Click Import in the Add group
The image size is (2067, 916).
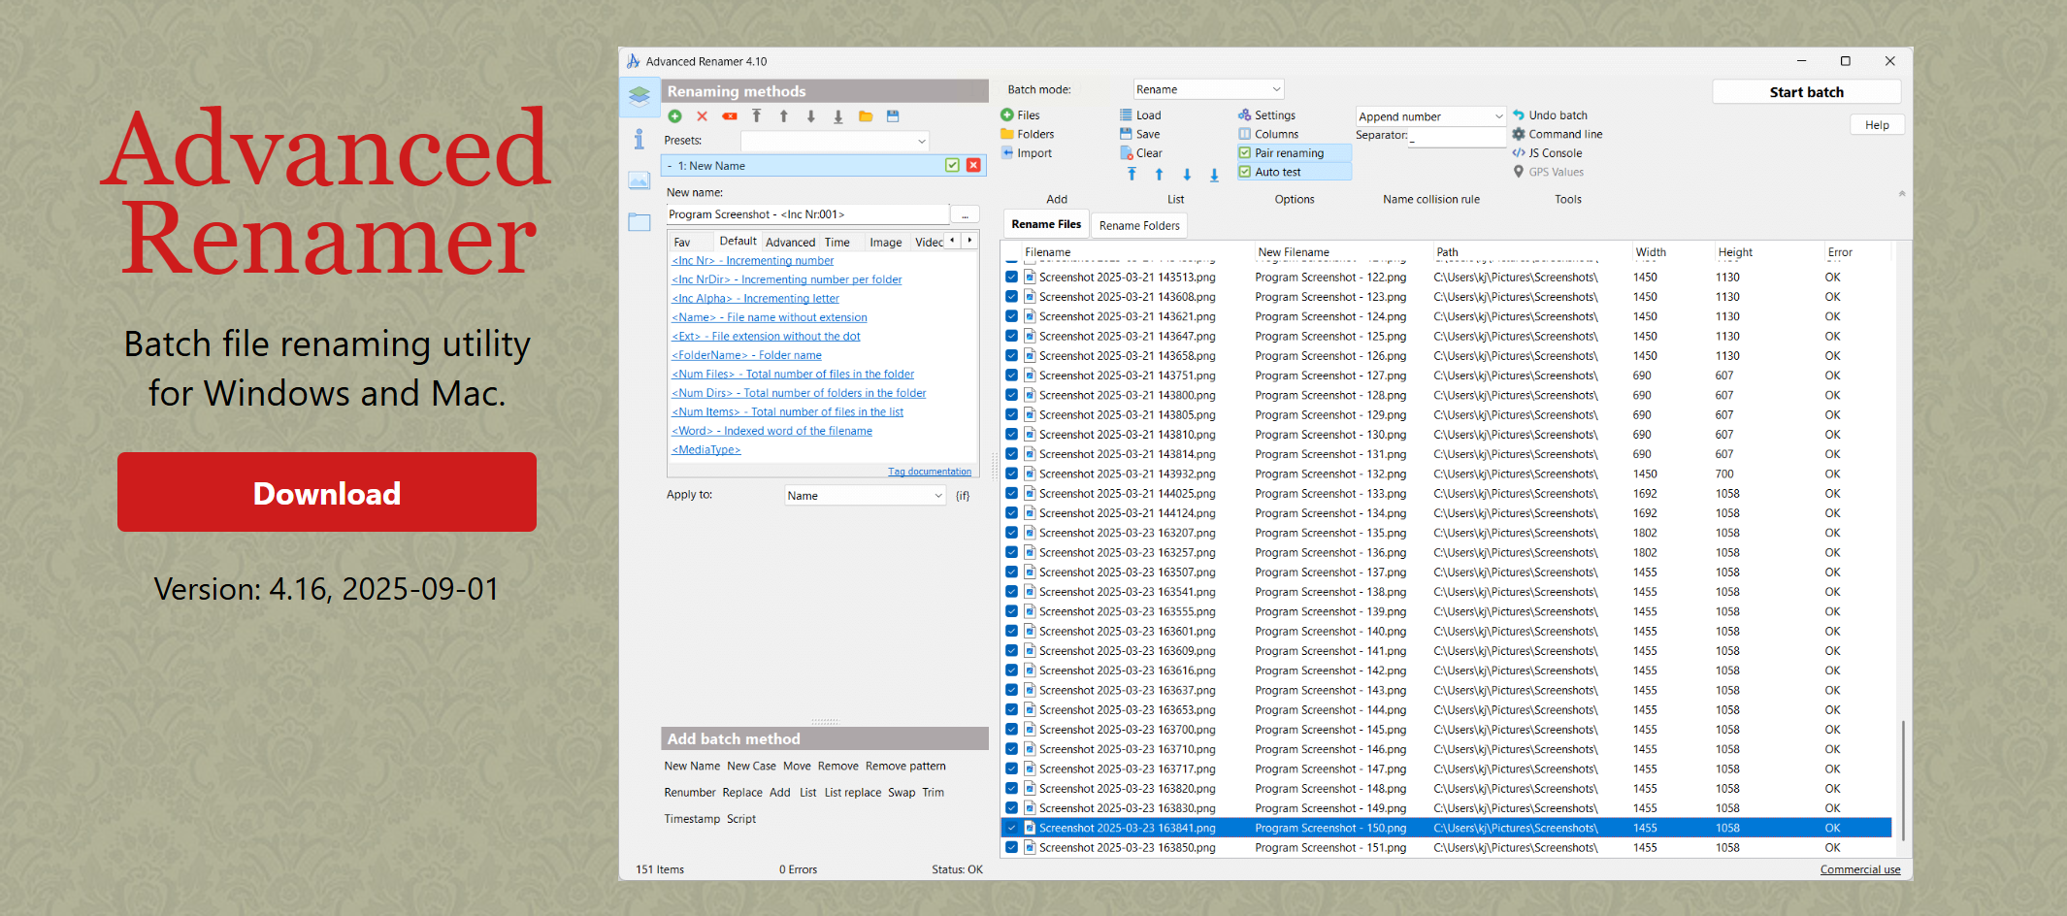(1027, 153)
